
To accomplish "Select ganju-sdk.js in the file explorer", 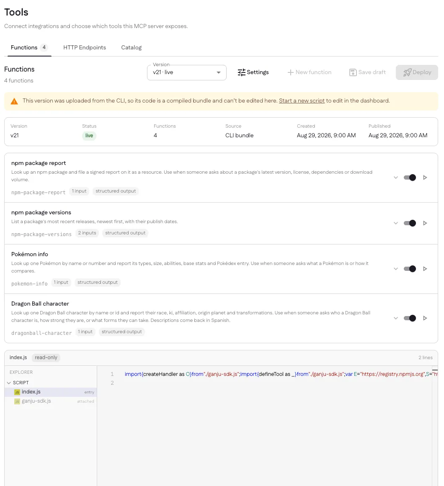I will (x=51, y=401).
